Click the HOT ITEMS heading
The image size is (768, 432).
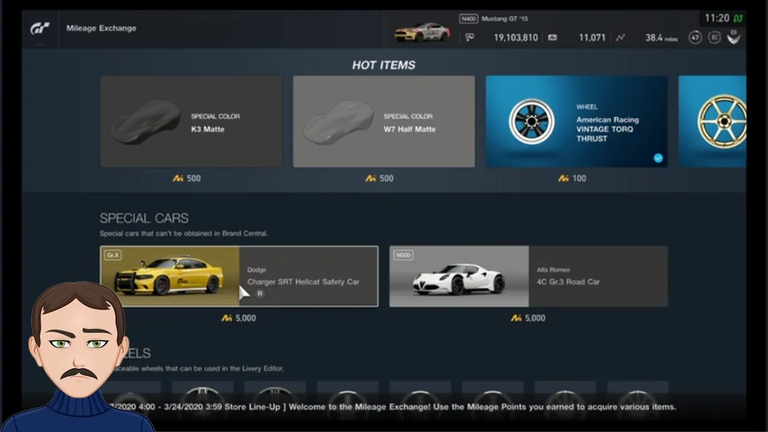[383, 65]
